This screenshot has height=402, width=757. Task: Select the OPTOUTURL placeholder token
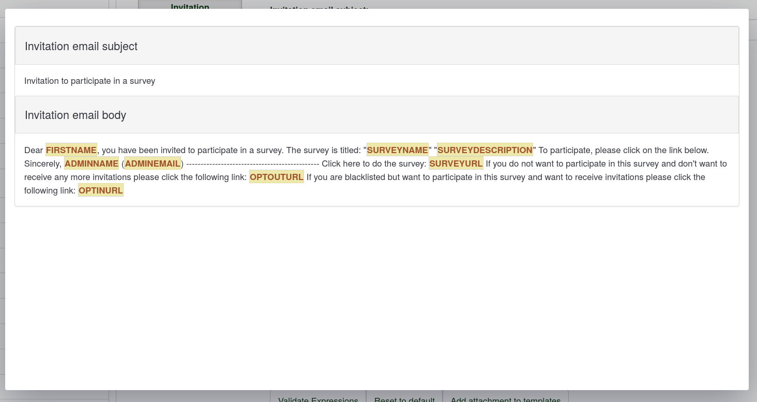276,177
